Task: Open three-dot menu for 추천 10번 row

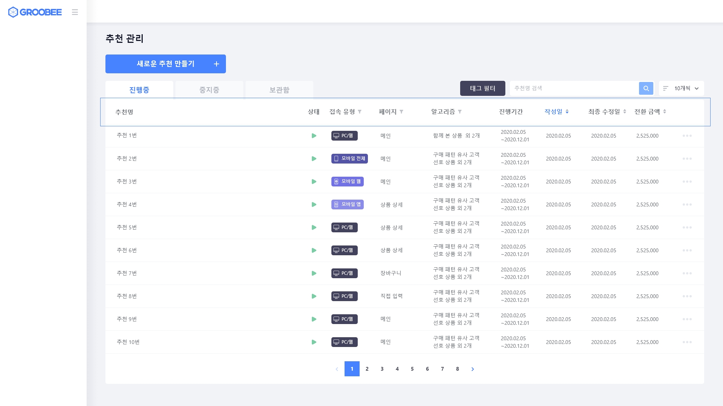Action: point(687,342)
